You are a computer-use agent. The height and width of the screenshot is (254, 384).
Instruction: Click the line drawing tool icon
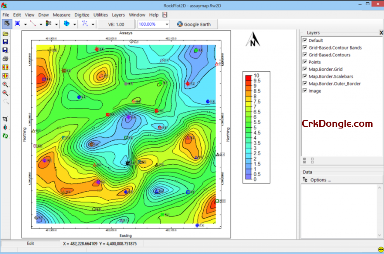point(33,24)
